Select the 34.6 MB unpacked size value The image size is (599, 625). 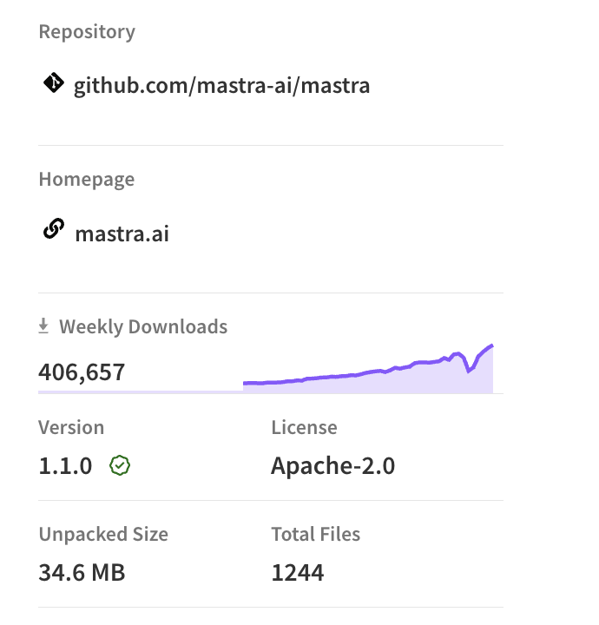pyautogui.click(x=82, y=573)
